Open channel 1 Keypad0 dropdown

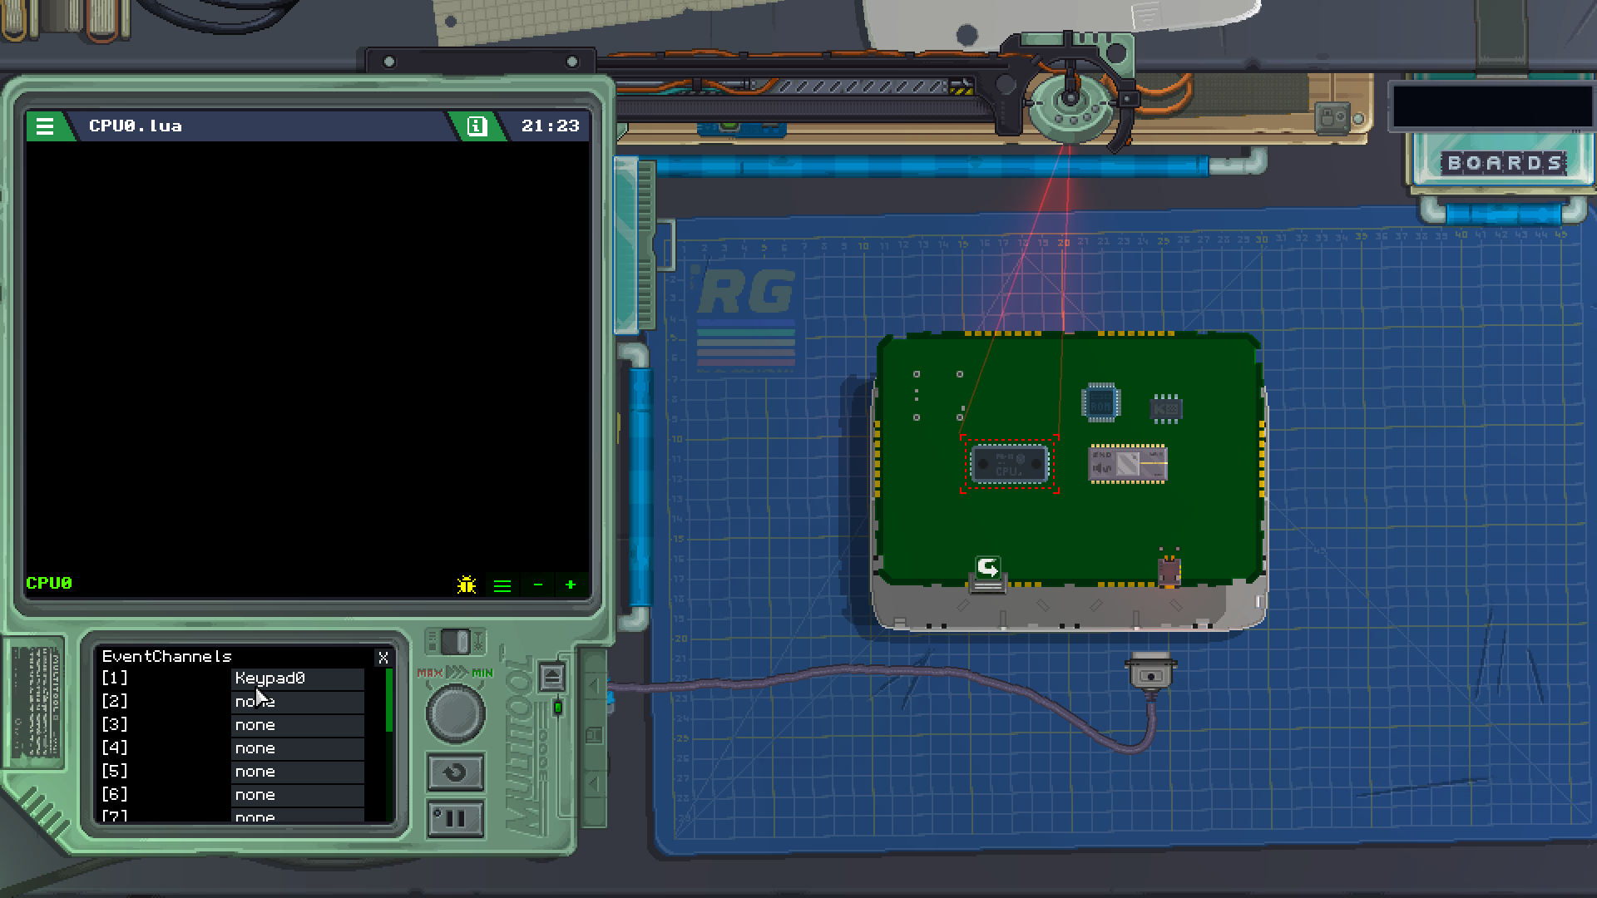point(297,678)
